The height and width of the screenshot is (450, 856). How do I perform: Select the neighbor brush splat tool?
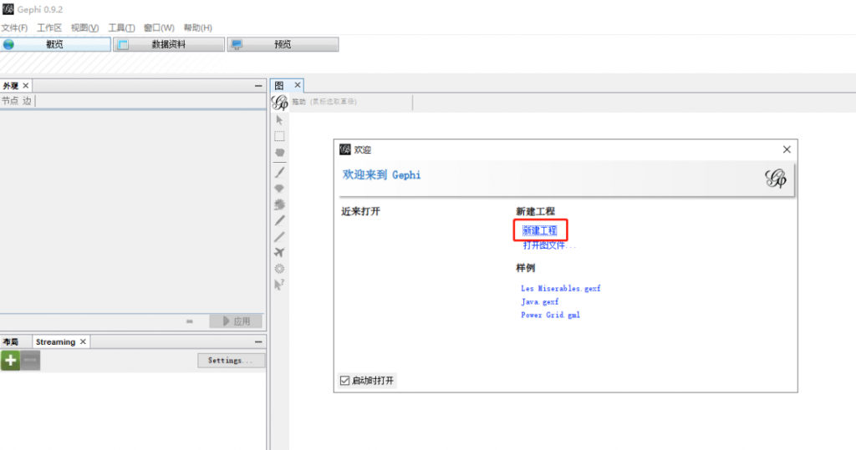pos(279,205)
